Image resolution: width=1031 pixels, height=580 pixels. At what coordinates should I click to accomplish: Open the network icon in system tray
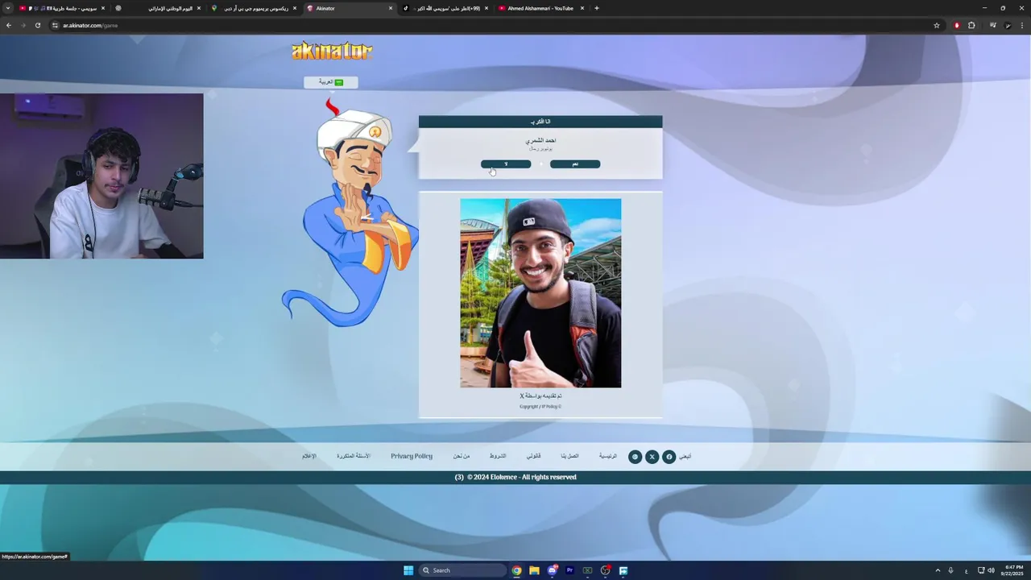[x=980, y=570]
